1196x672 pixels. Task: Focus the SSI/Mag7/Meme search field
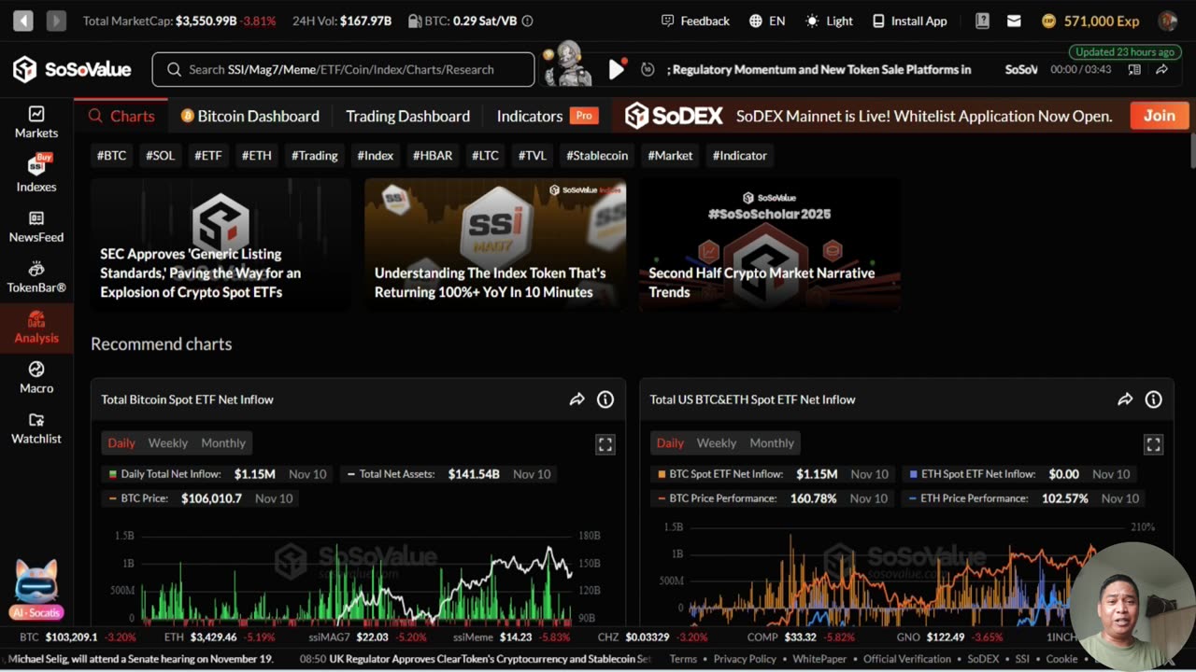(x=343, y=69)
